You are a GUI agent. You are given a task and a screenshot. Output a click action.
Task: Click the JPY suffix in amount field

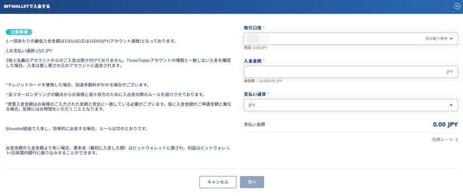pyautogui.click(x=449, y=72)
